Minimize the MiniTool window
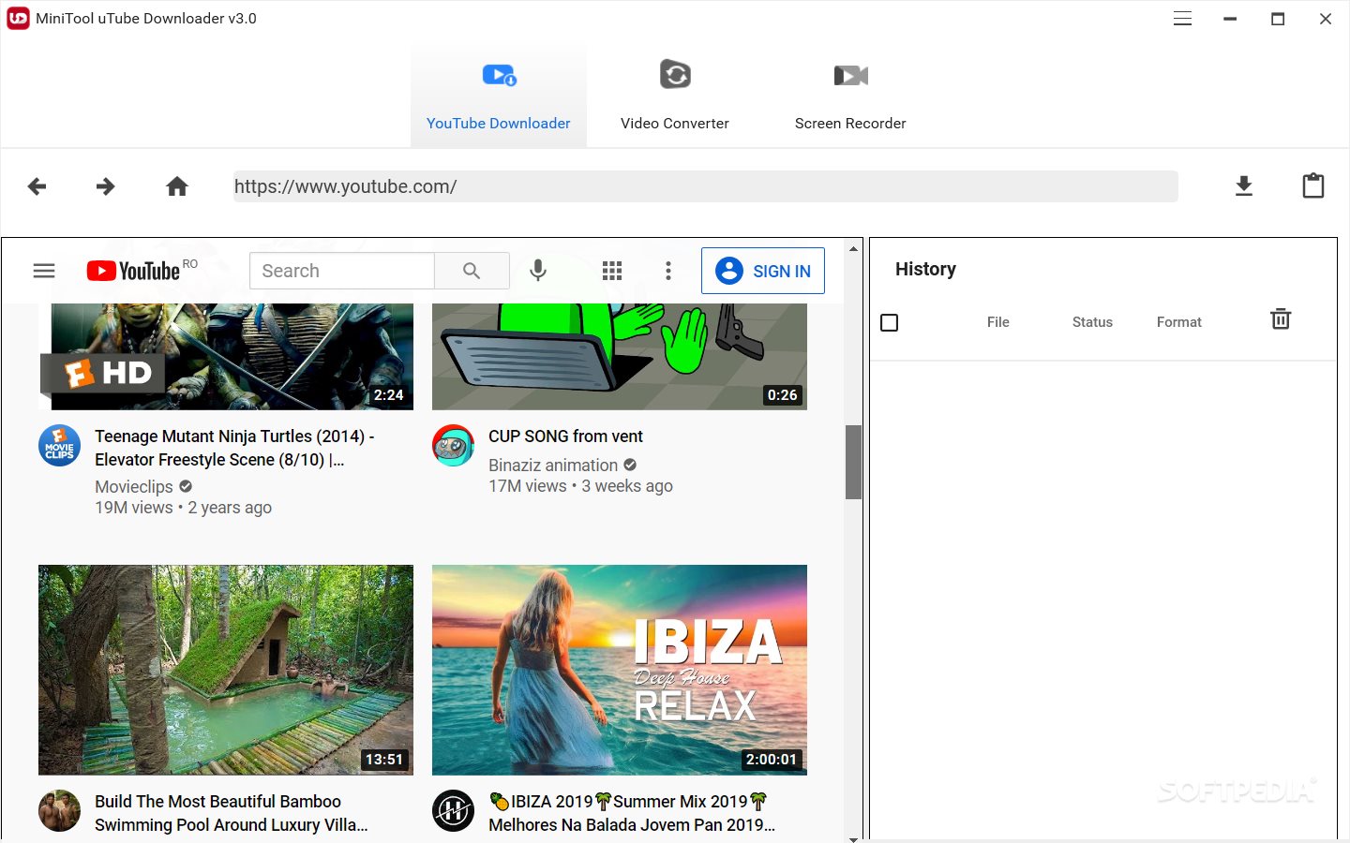This screenshot has height=843, width=1350. click(x=1230, y=19)
